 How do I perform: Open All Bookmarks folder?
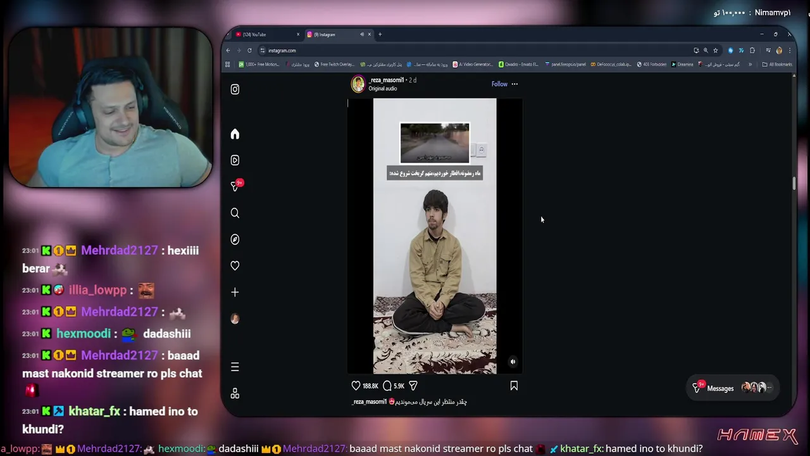[777, 64]
